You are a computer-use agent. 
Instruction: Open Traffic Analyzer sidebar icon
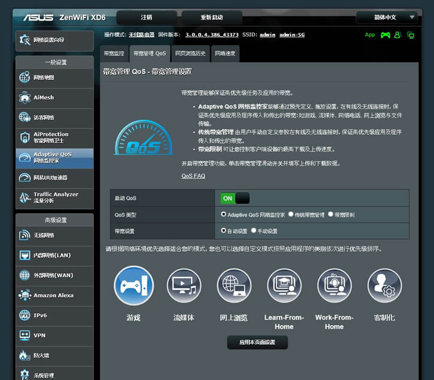(24, 197)
